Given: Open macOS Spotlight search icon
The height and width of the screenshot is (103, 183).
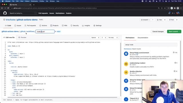Looking at the screenshot, I should [x=163, y=1].
